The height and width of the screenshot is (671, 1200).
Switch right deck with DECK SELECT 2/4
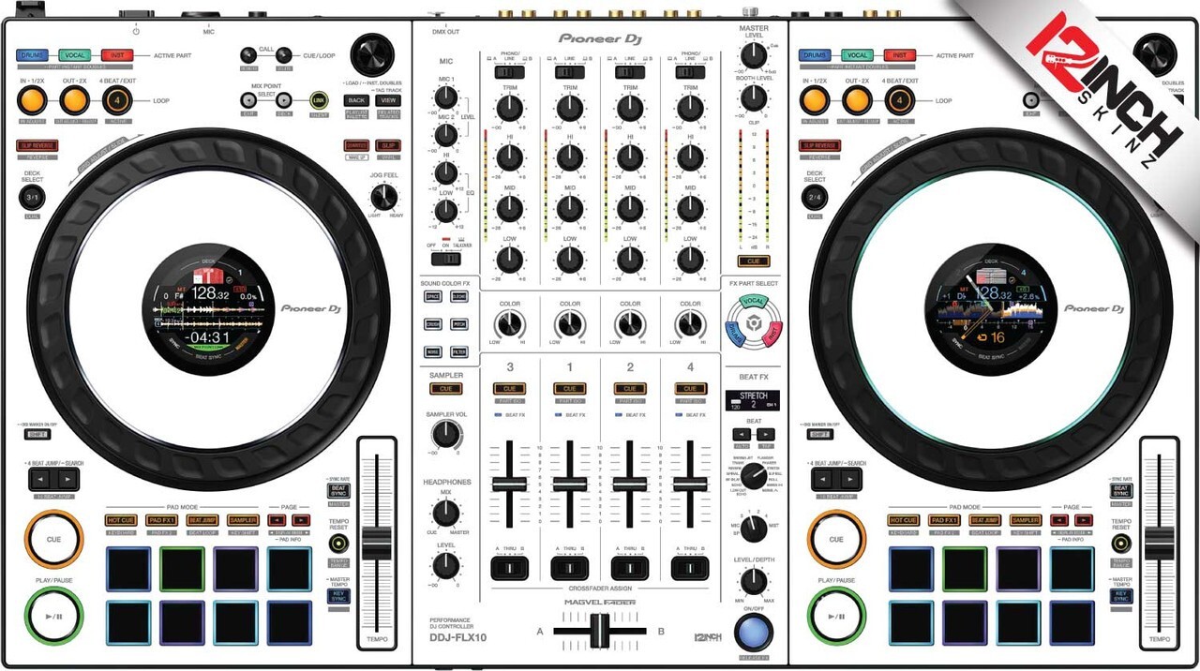pos(816,198)
